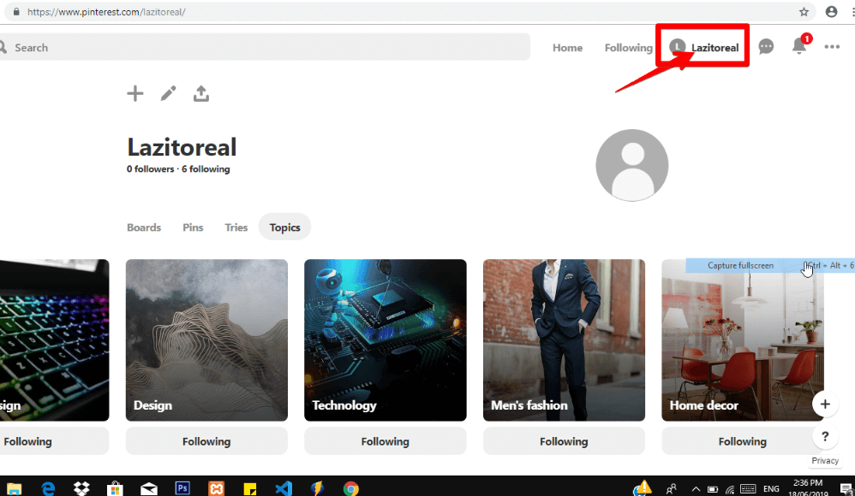Open the three-dots more menu

[832, 47]
